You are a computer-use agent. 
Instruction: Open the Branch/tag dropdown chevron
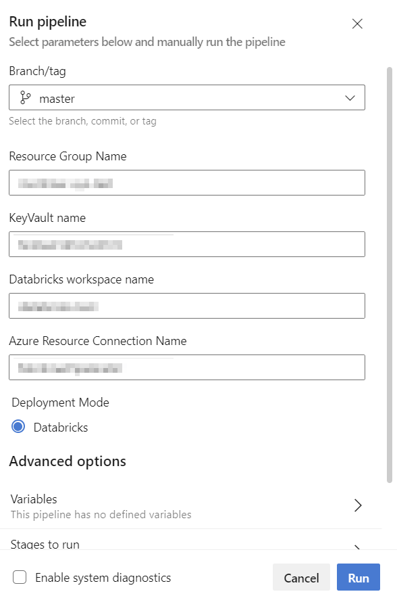tap(350, 98)
